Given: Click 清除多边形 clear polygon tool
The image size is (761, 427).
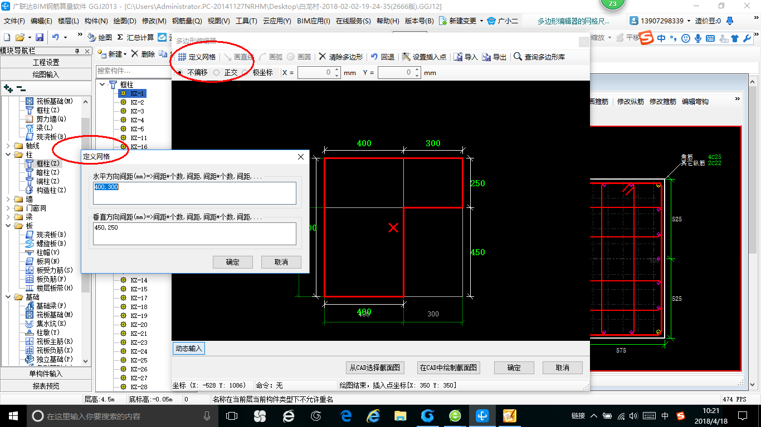Looking at the screenshot, I should (340, 57).
